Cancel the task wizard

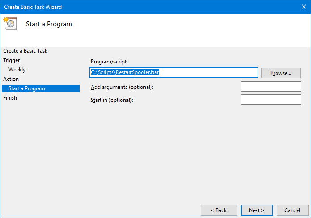coord(292,210)
